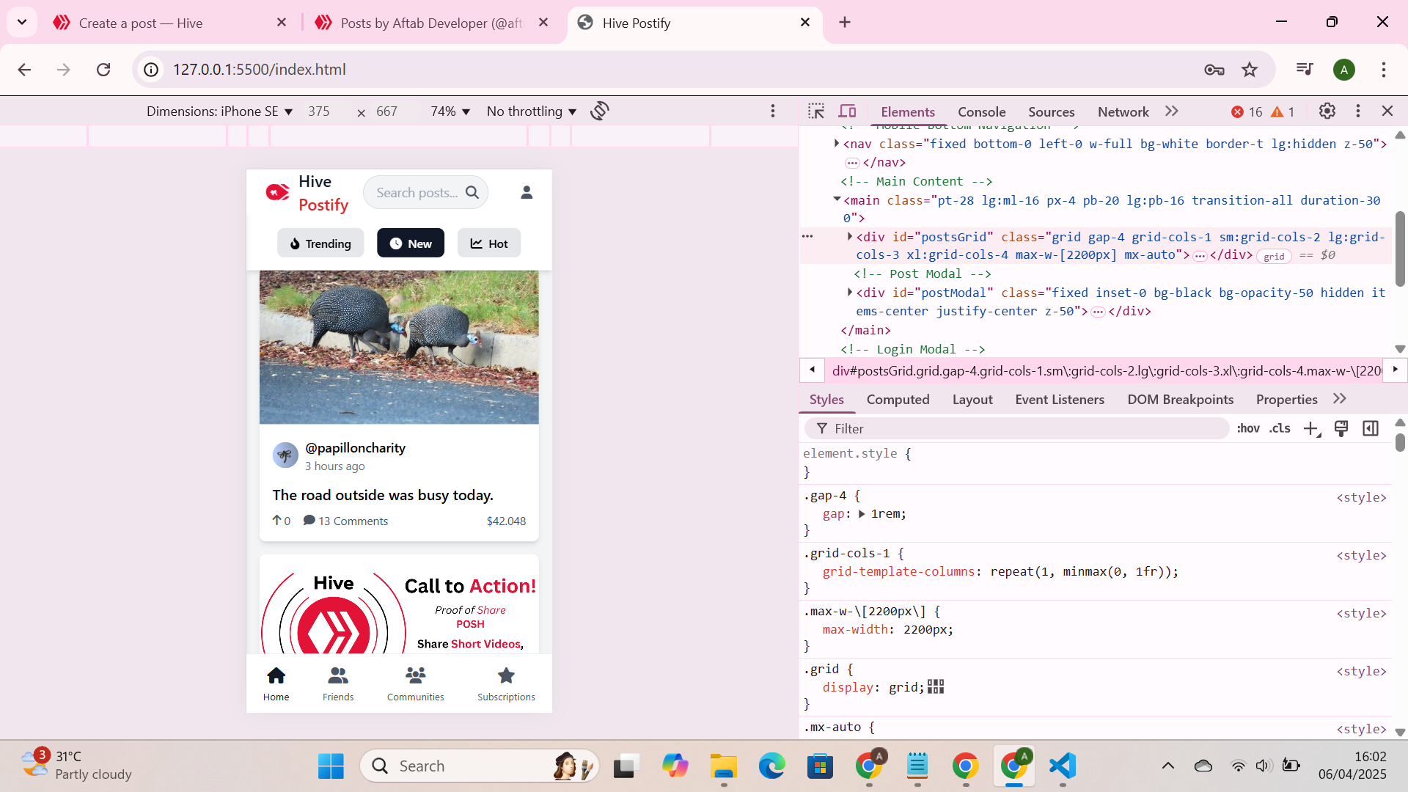Open File Explorer from taskbar
Viewport: 1408px width, 792px height.
(724, 766)
